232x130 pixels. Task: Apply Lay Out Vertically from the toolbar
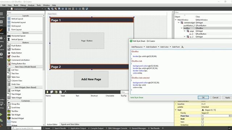(x=66, y=9)
